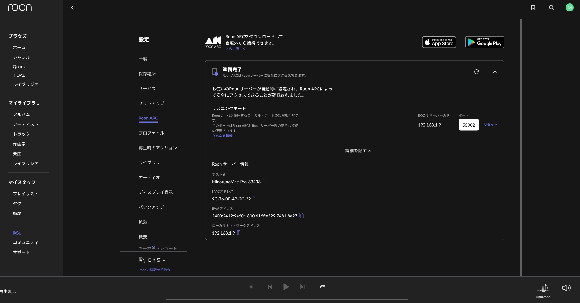The height and width of the screenshot is (303, 580).
Task: Open the profile avatar labeled M
Action: pyautogui.click(x=569, y=8)
